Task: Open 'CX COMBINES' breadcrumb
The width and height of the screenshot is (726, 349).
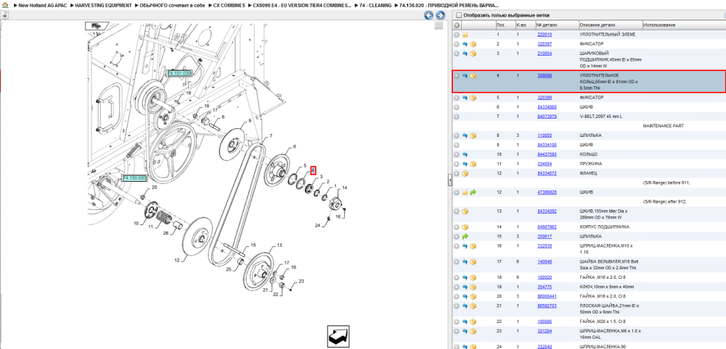Action: (229, 6)
